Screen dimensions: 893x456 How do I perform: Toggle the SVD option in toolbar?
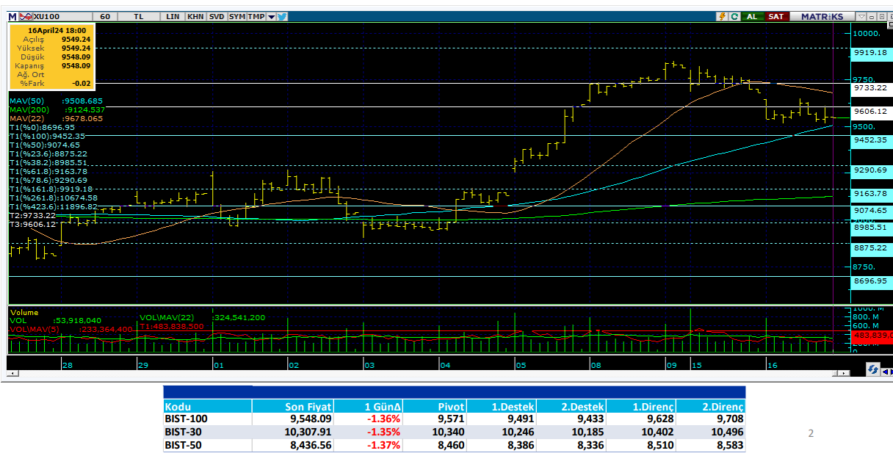point(217,16)
